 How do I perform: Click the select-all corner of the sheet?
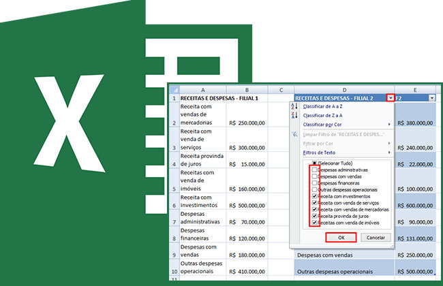point(174,90)
